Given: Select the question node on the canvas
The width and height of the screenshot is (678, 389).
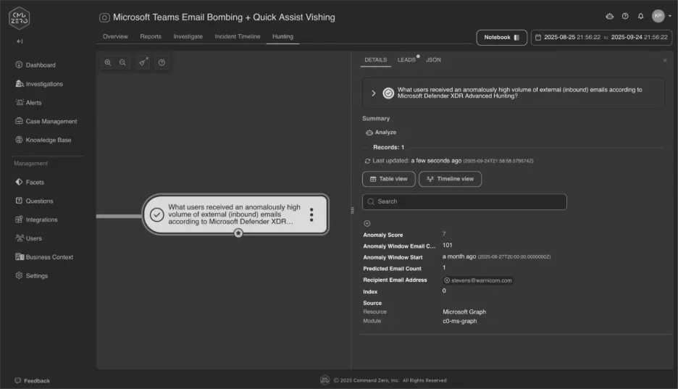Looking at the screenshot, I should tap(235, 214).
